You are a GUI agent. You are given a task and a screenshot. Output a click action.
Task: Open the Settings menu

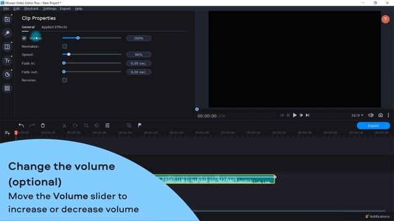pos(49,9)
